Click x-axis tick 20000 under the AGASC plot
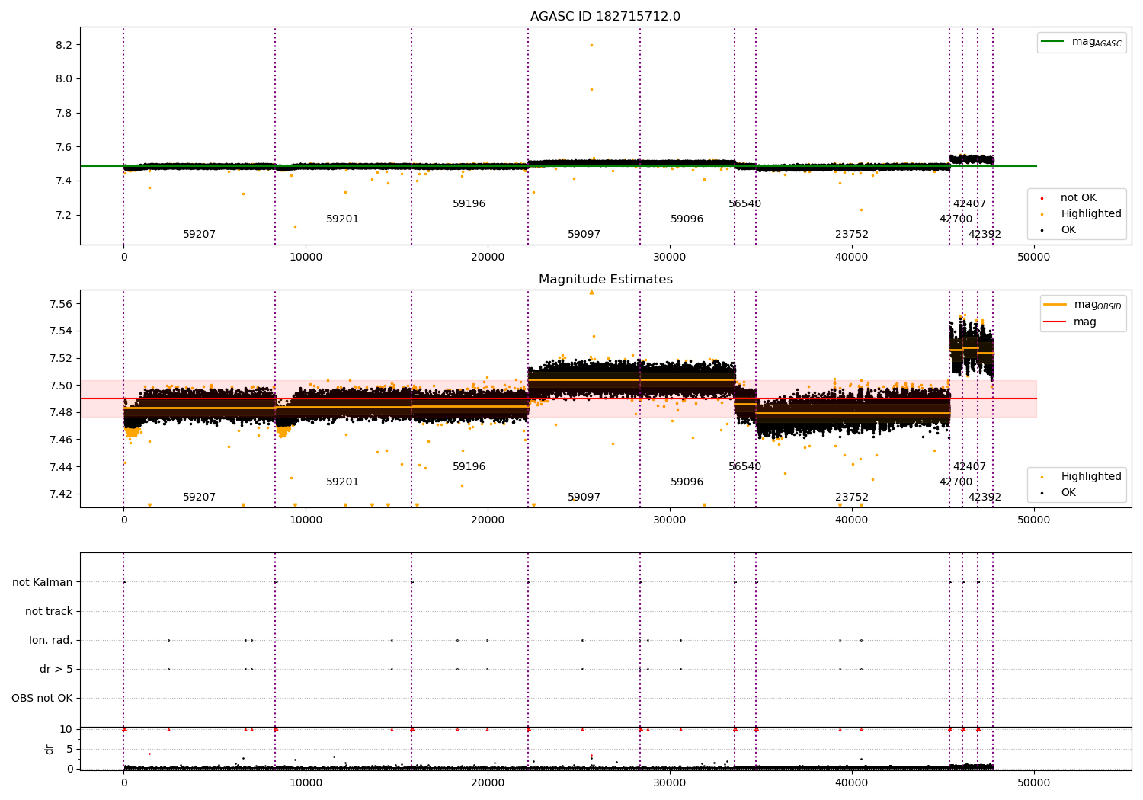 [488, 258]
